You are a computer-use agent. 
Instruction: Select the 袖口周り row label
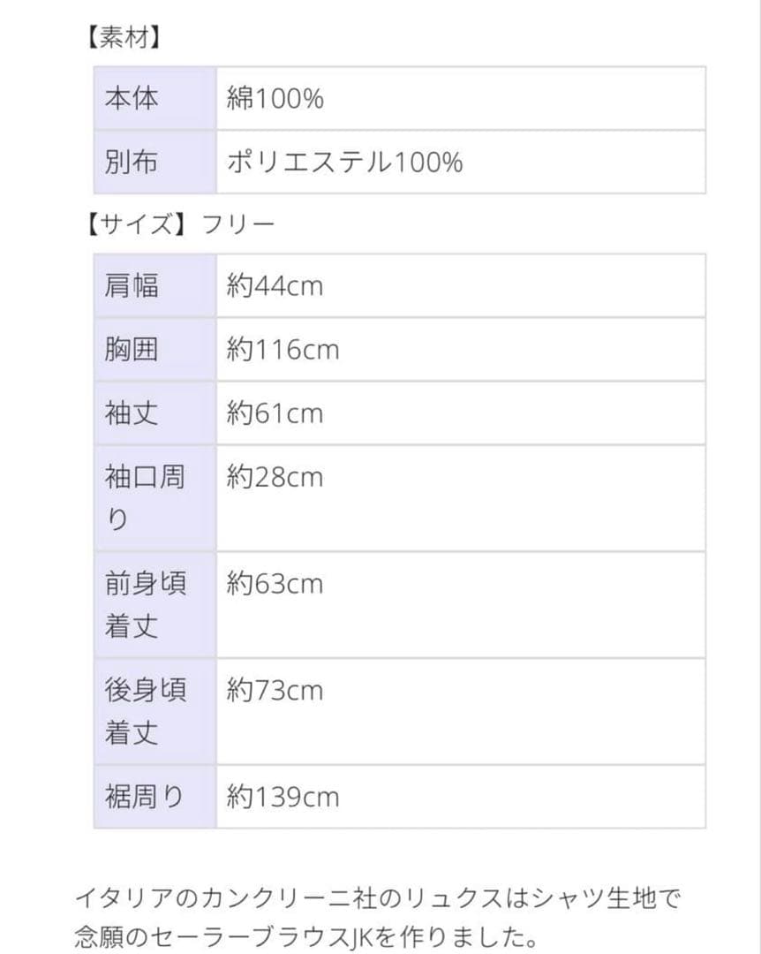[146, 498]
